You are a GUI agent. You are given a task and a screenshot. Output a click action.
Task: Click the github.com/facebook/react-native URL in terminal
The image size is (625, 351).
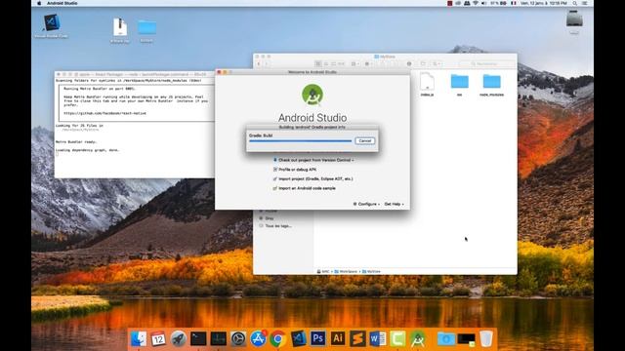point(104,113)
